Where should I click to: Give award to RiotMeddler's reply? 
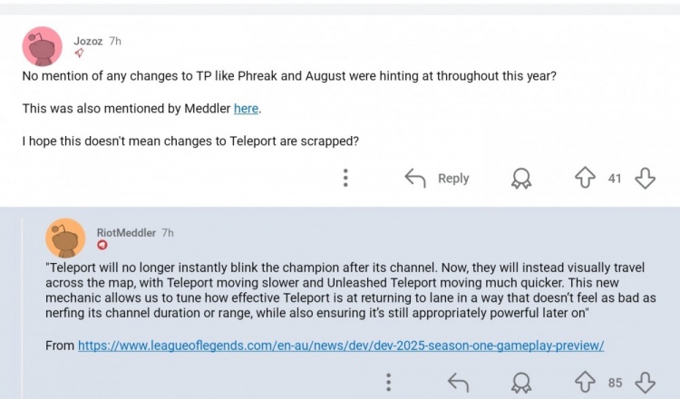coord(521,383)
